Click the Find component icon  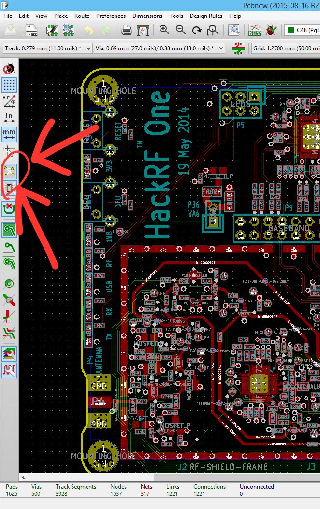coord(234,30)
